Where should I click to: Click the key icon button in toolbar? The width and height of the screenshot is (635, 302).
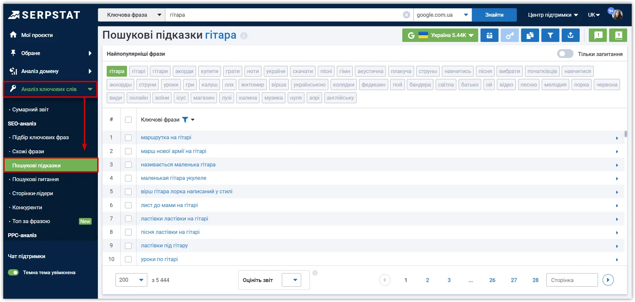tap(510, 35)
